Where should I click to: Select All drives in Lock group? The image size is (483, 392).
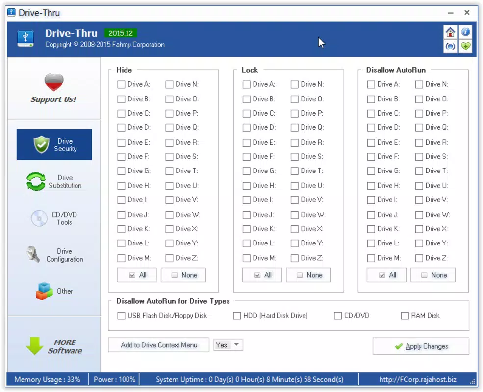(262, 275)
